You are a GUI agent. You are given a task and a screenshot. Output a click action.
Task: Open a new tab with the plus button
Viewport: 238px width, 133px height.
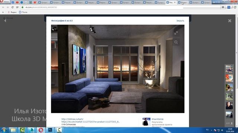tap(214, 3)
